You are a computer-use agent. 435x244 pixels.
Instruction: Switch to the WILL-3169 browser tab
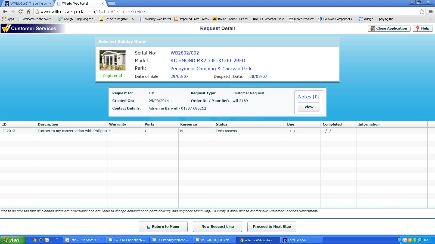click(x=27, y=4)
